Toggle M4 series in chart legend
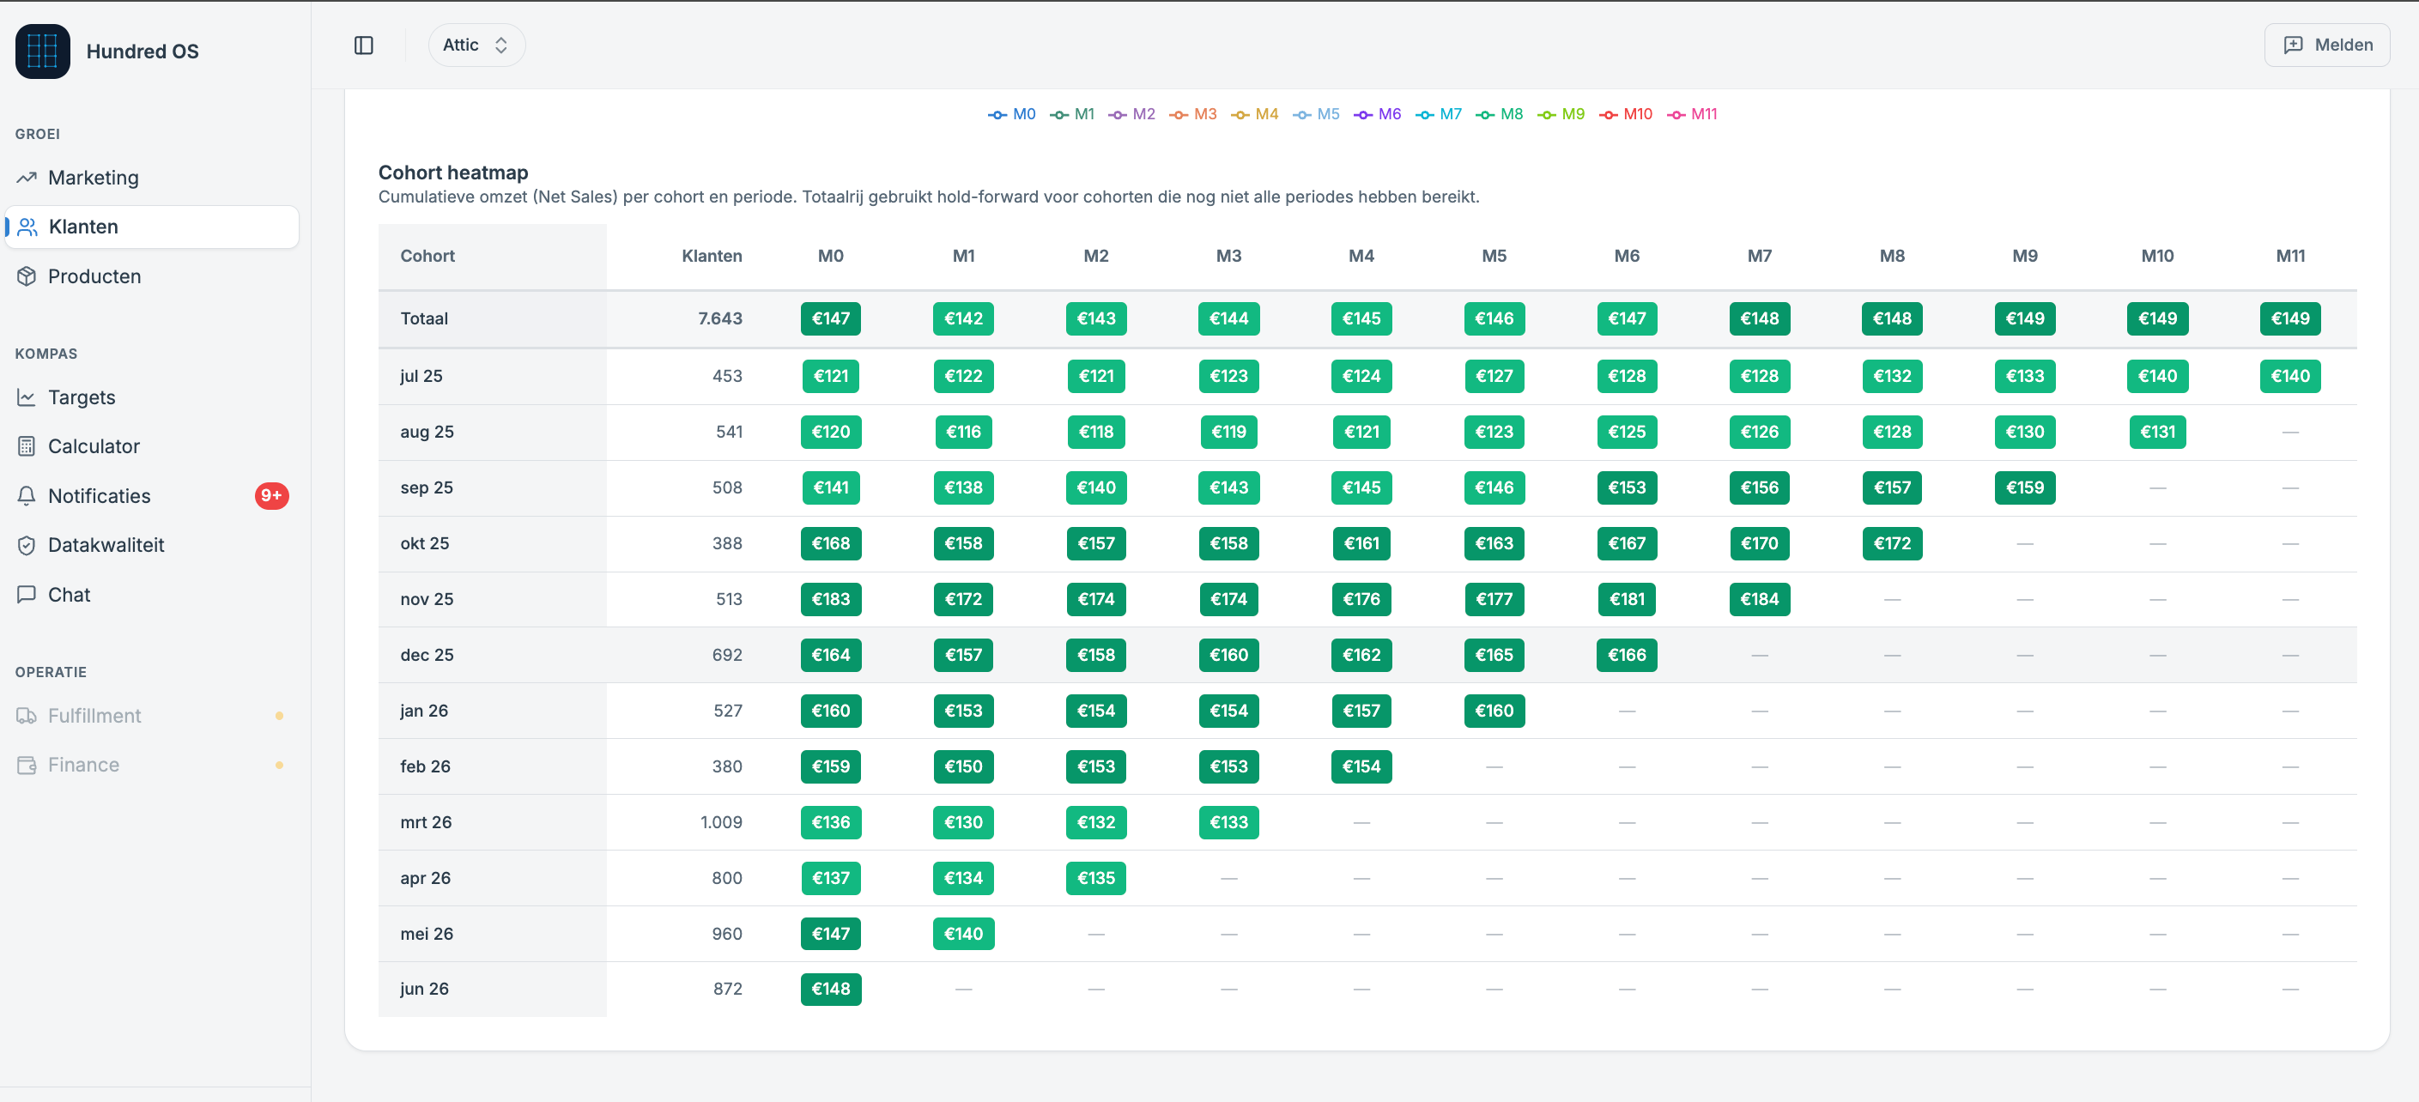2419x1102 pixels. point(1255,113)
